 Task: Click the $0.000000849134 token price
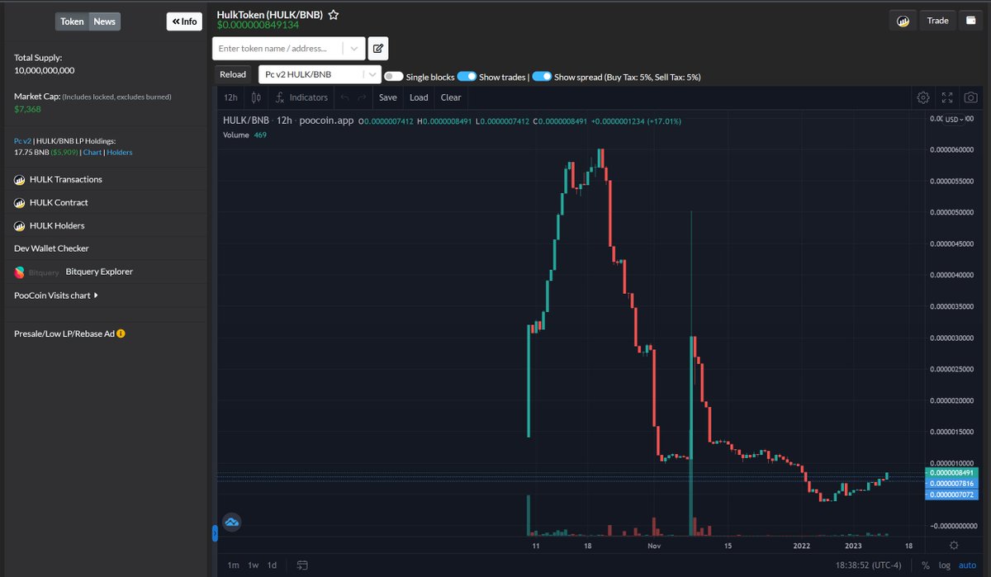click(258, 25)
